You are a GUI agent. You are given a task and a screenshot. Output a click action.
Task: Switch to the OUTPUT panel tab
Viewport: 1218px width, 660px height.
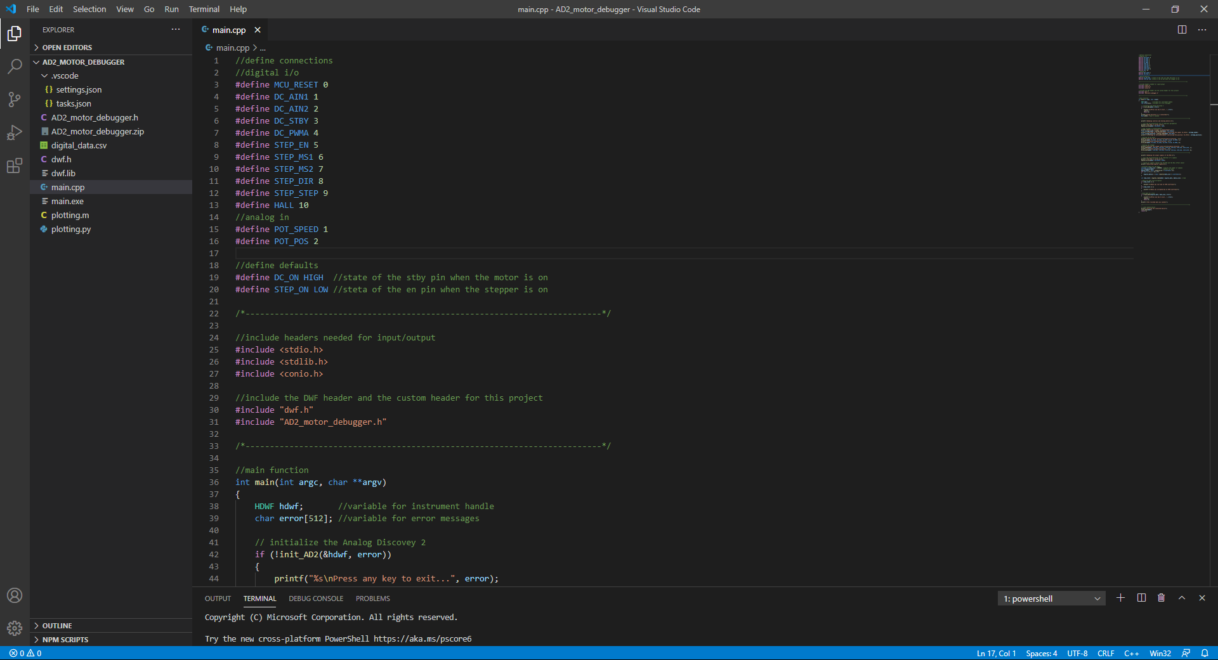click(x=218, y=599)
